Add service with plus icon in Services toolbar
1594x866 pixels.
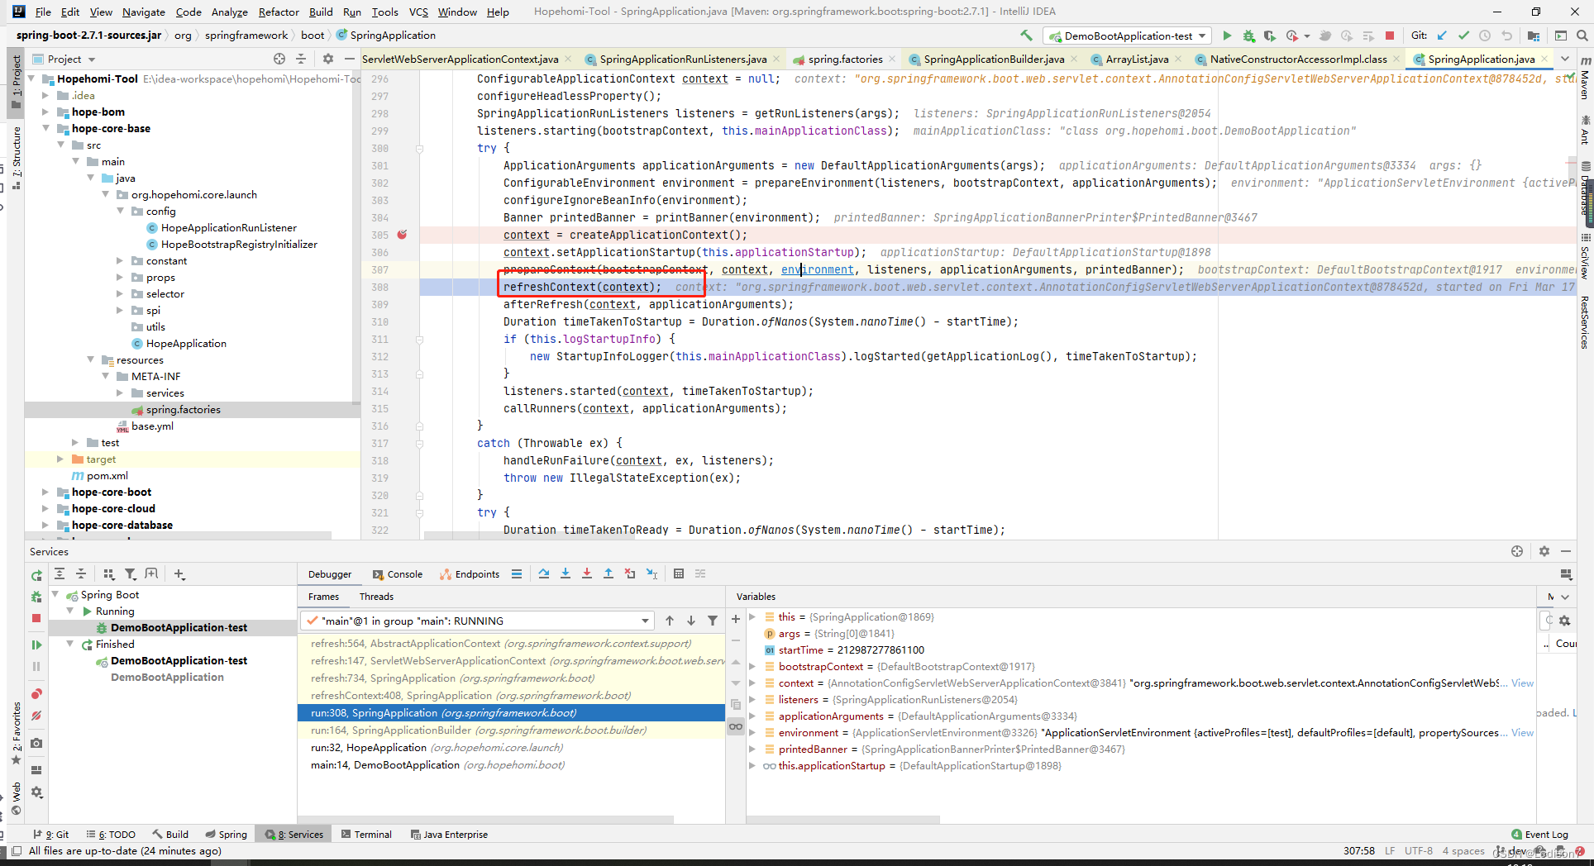coord(179,573)
